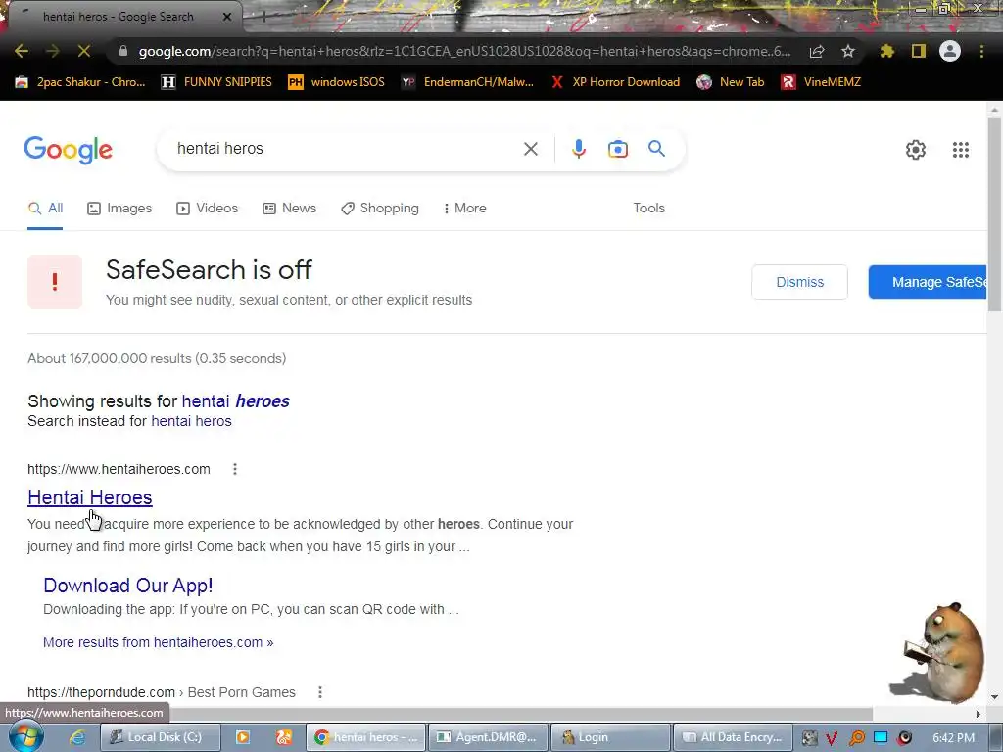1003x752 pixels.
Task: Switch to the Videos tab
Action: (208, 209)
